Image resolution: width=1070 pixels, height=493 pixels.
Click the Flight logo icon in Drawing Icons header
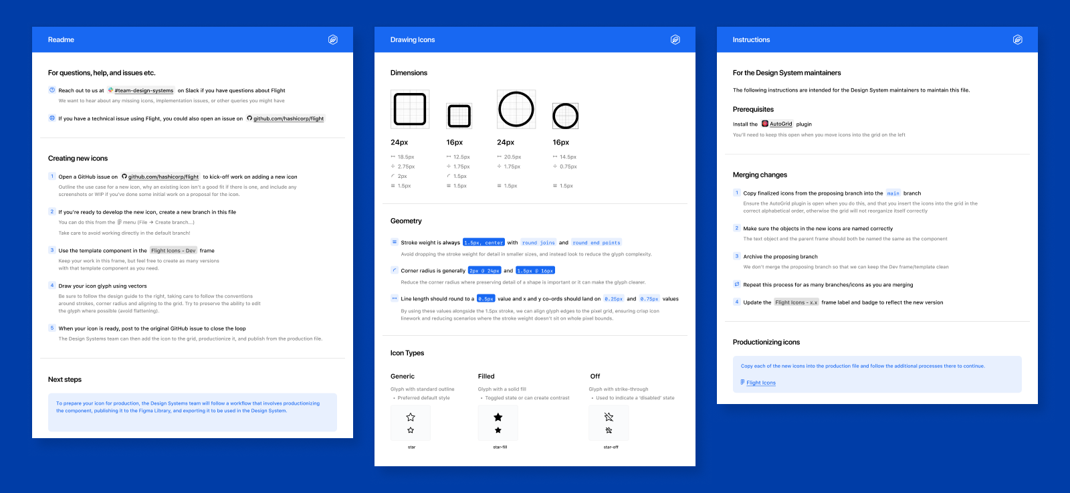click(675, 39)
